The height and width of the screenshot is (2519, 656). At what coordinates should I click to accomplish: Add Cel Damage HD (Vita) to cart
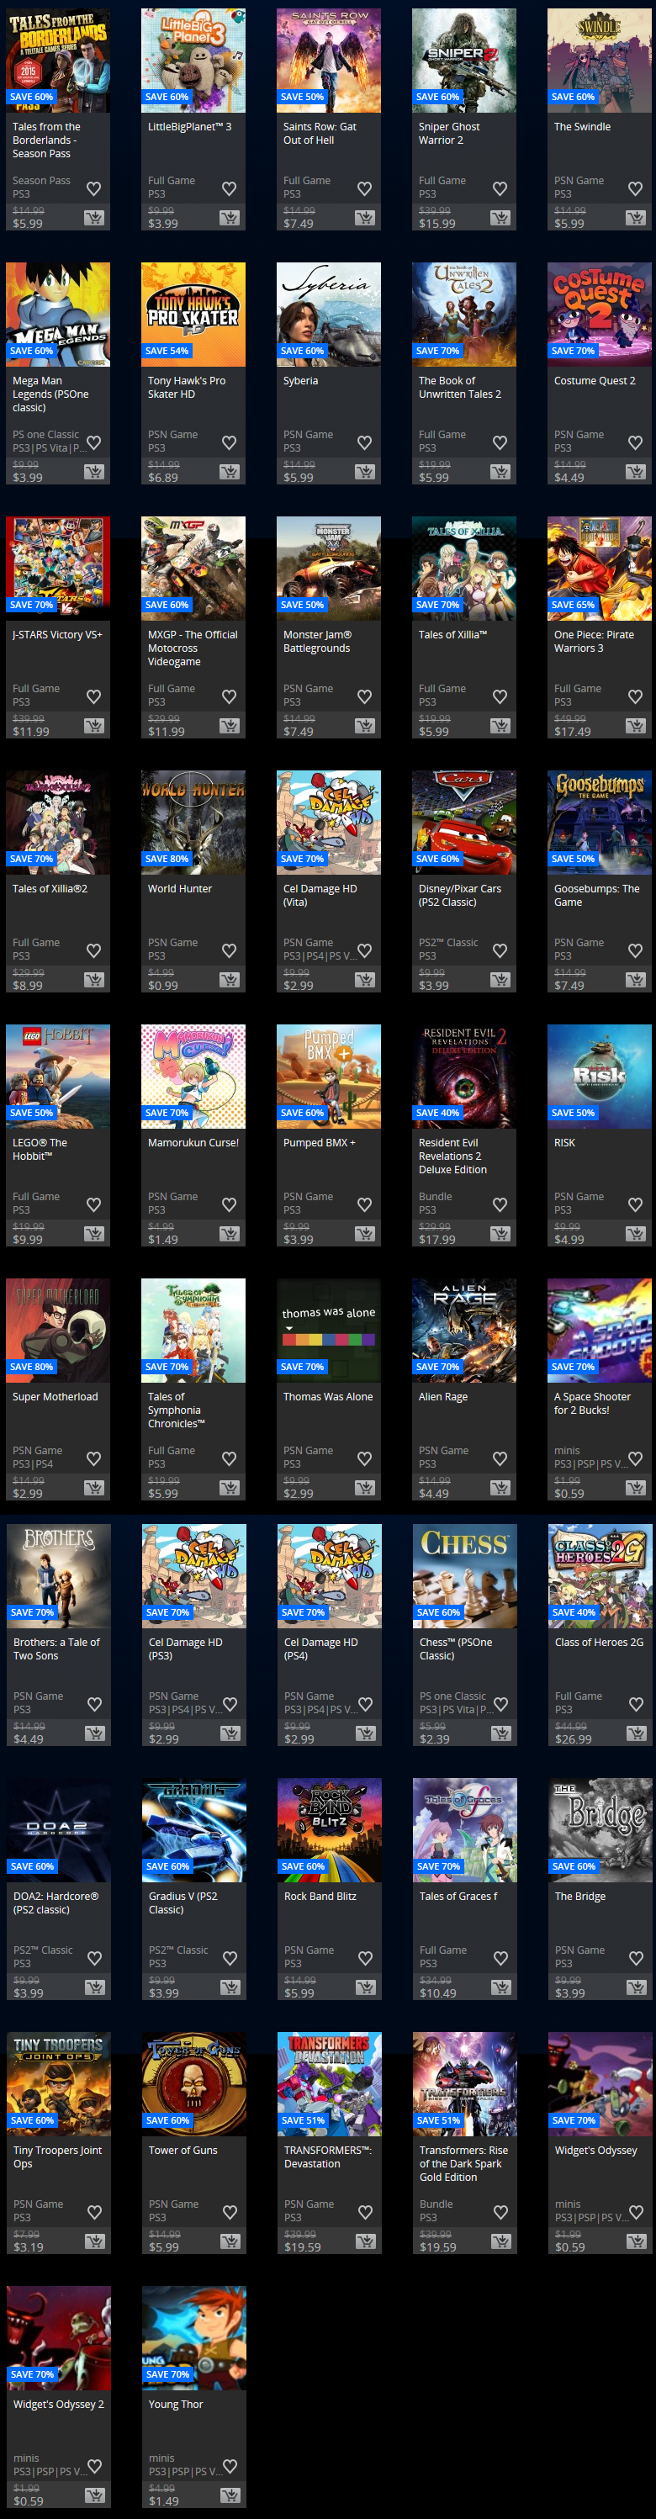point(365,980)
